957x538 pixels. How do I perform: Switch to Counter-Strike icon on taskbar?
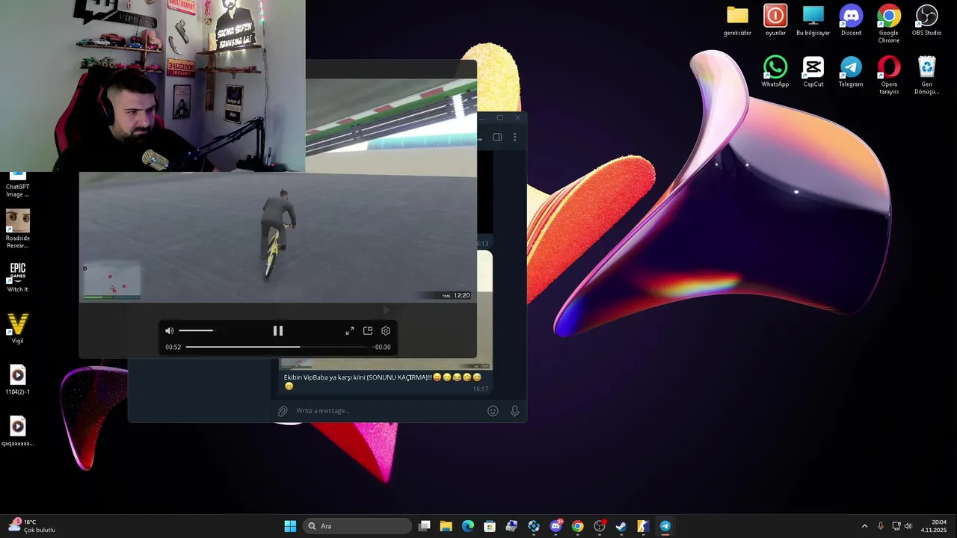coord(642,526)
